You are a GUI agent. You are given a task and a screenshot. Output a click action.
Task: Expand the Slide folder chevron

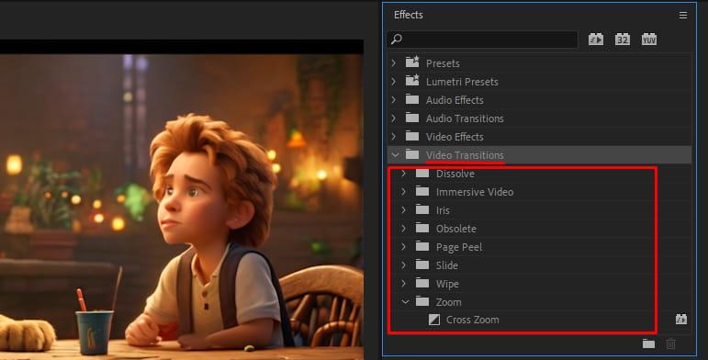coord(404,265)
